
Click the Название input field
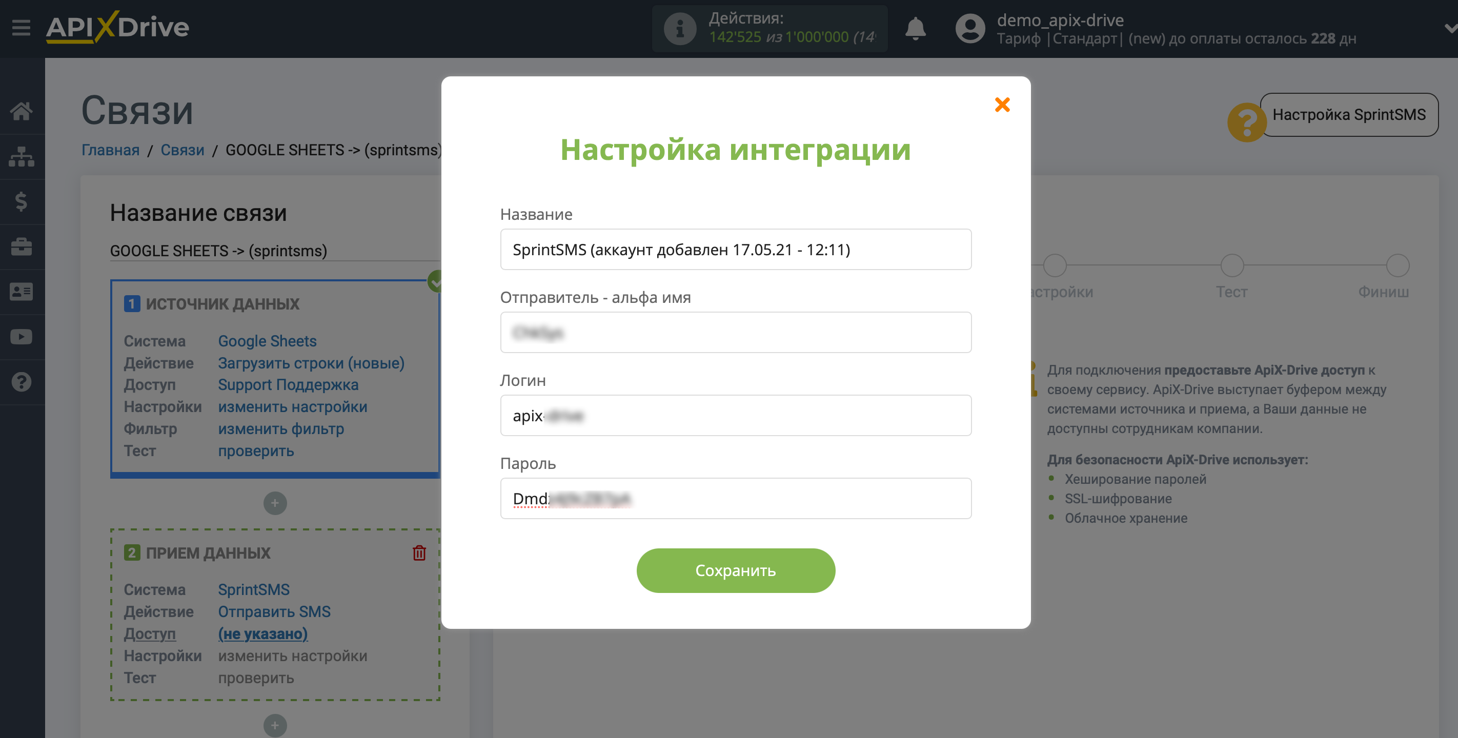click(735, 250)
